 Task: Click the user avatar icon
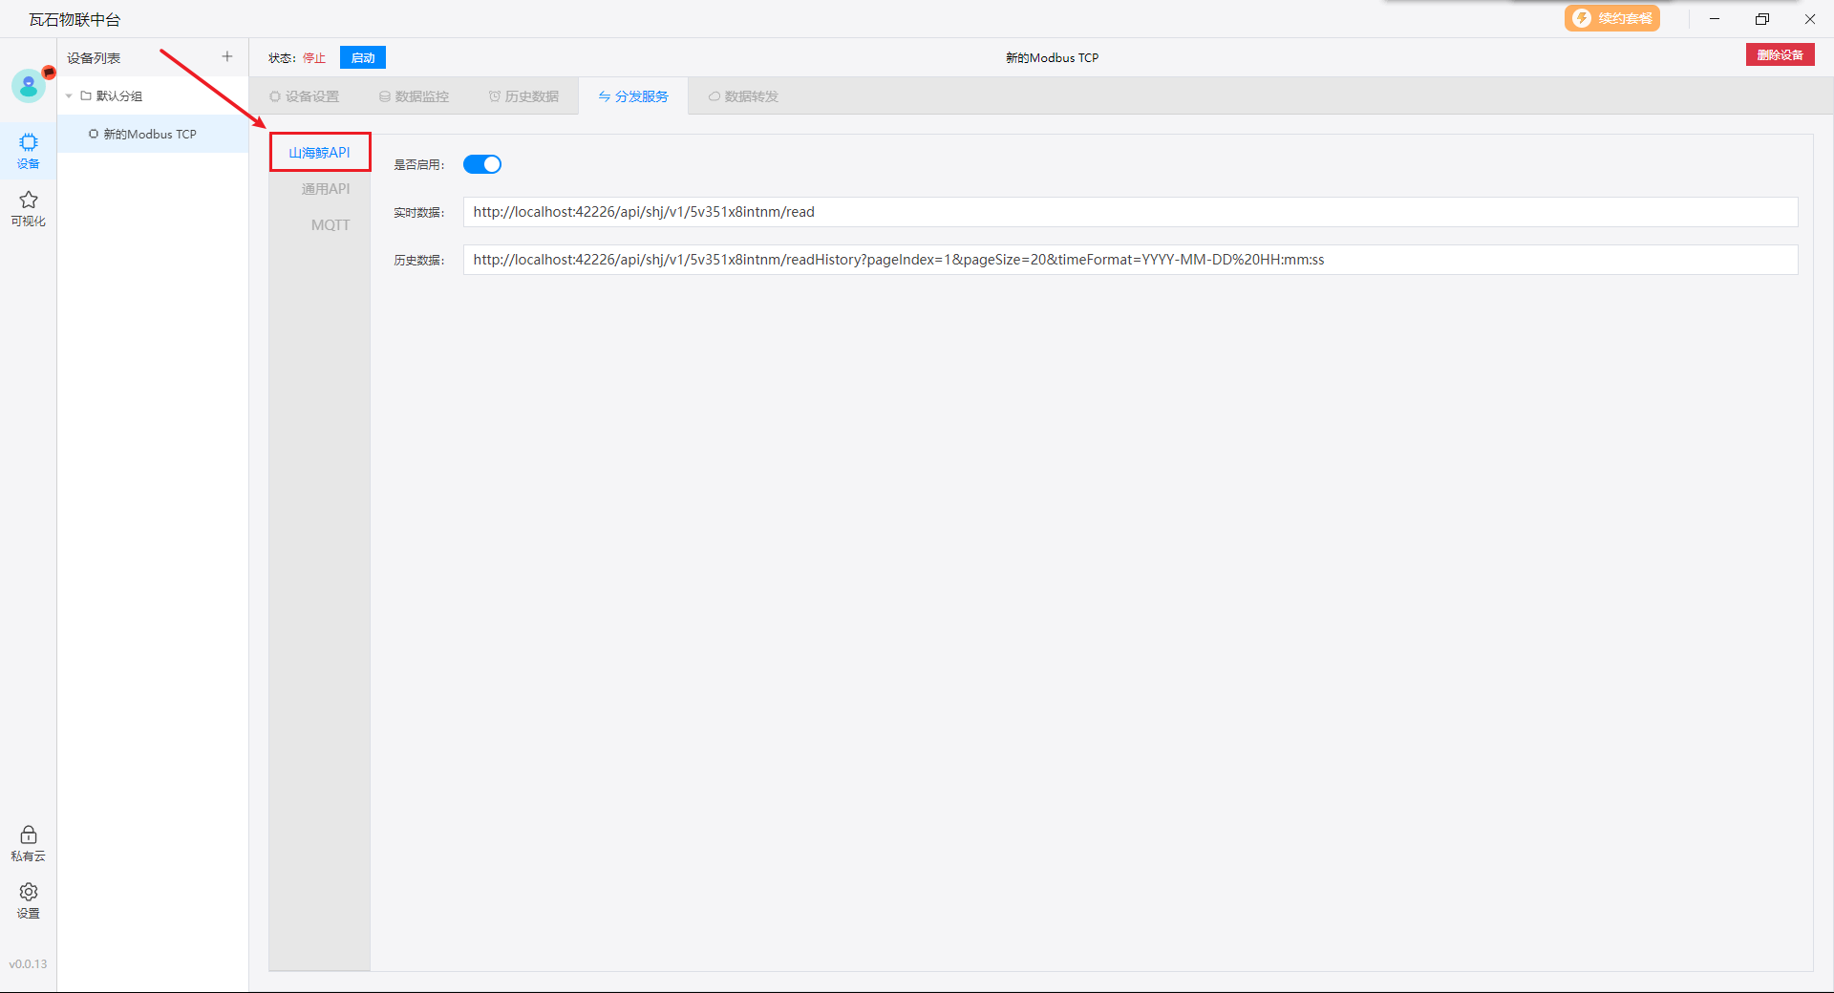coord(29,86)
